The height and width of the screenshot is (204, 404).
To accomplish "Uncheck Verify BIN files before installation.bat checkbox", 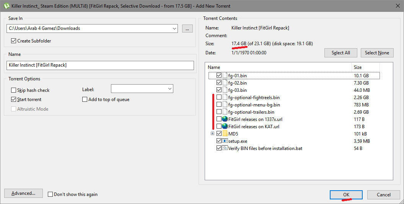I will 219,148.
